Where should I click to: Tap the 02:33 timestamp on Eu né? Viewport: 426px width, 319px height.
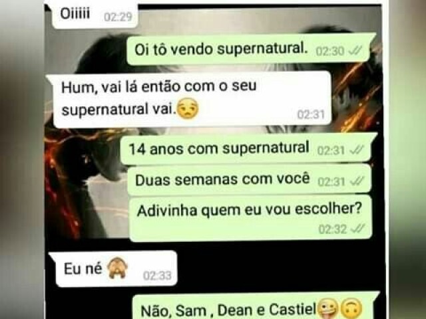coord(157,276)
